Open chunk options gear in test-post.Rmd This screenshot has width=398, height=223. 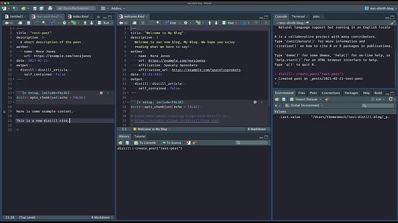[x=101, y=93]
